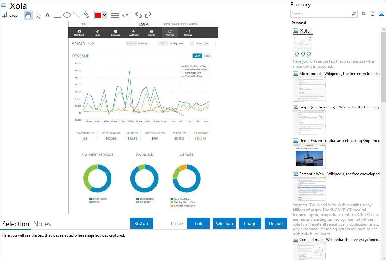Click the document page icon near search

click(372, 14)
